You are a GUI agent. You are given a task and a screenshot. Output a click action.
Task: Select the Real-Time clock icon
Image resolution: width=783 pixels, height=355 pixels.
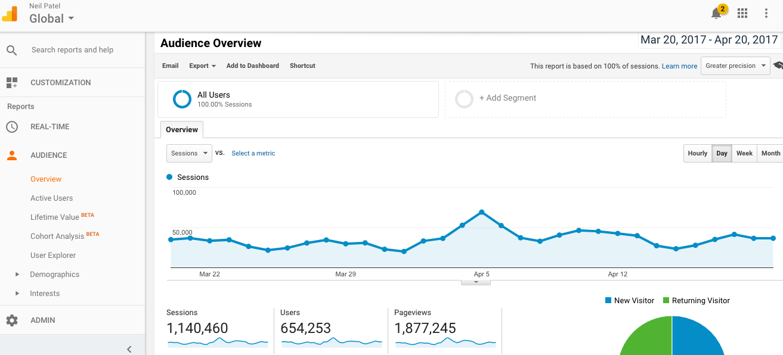[x=12, y=126]
